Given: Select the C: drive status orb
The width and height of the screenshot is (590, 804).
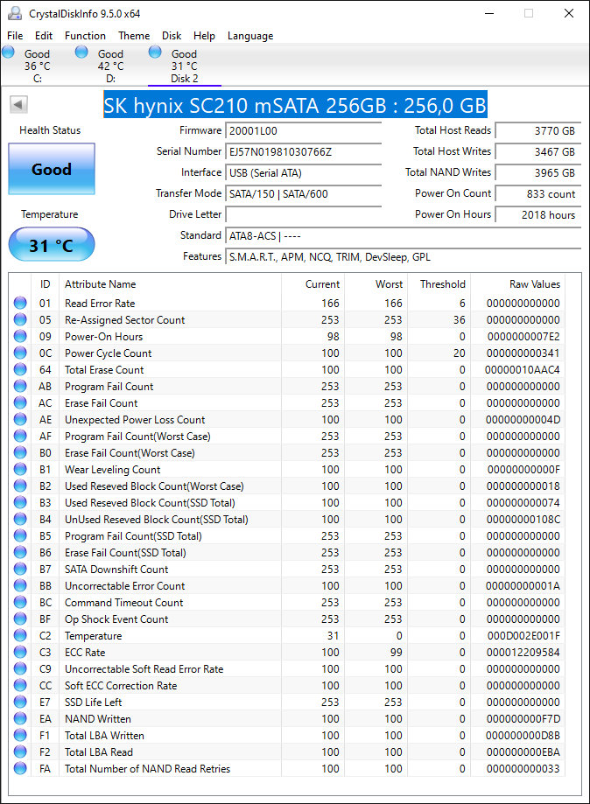Looking at the screenshot, I should [x=8, y=52].
